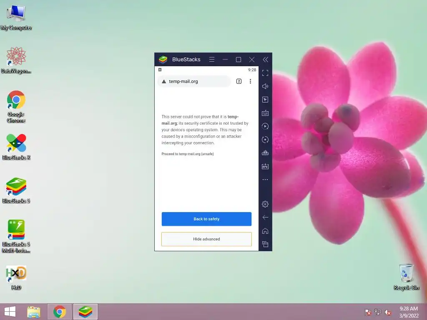427x320 pixels.
Task: Click the Install APK icon
Action: 265,166
